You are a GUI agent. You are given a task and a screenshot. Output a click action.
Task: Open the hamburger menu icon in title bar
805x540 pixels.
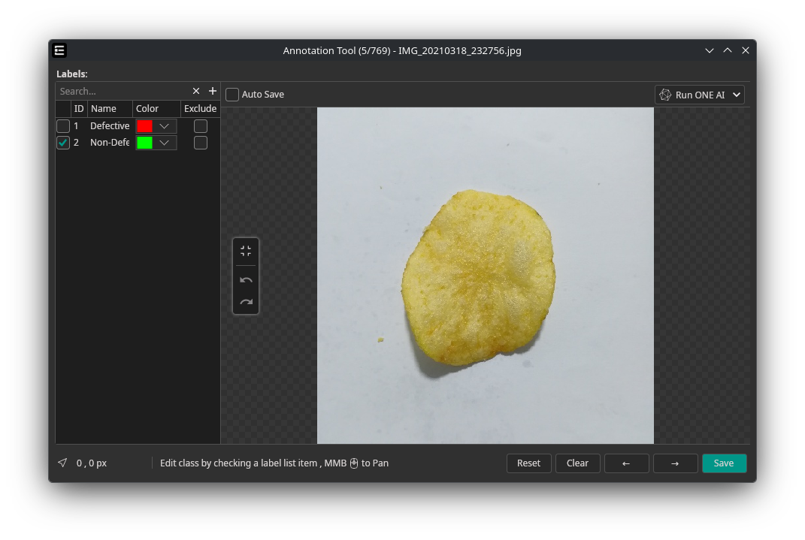60,50
